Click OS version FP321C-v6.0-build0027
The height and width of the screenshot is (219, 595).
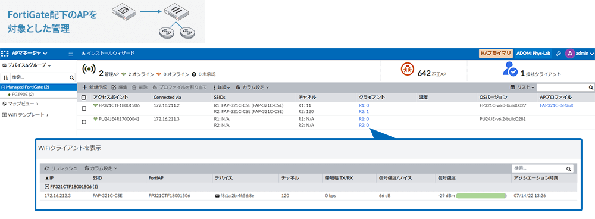(503, 105)
